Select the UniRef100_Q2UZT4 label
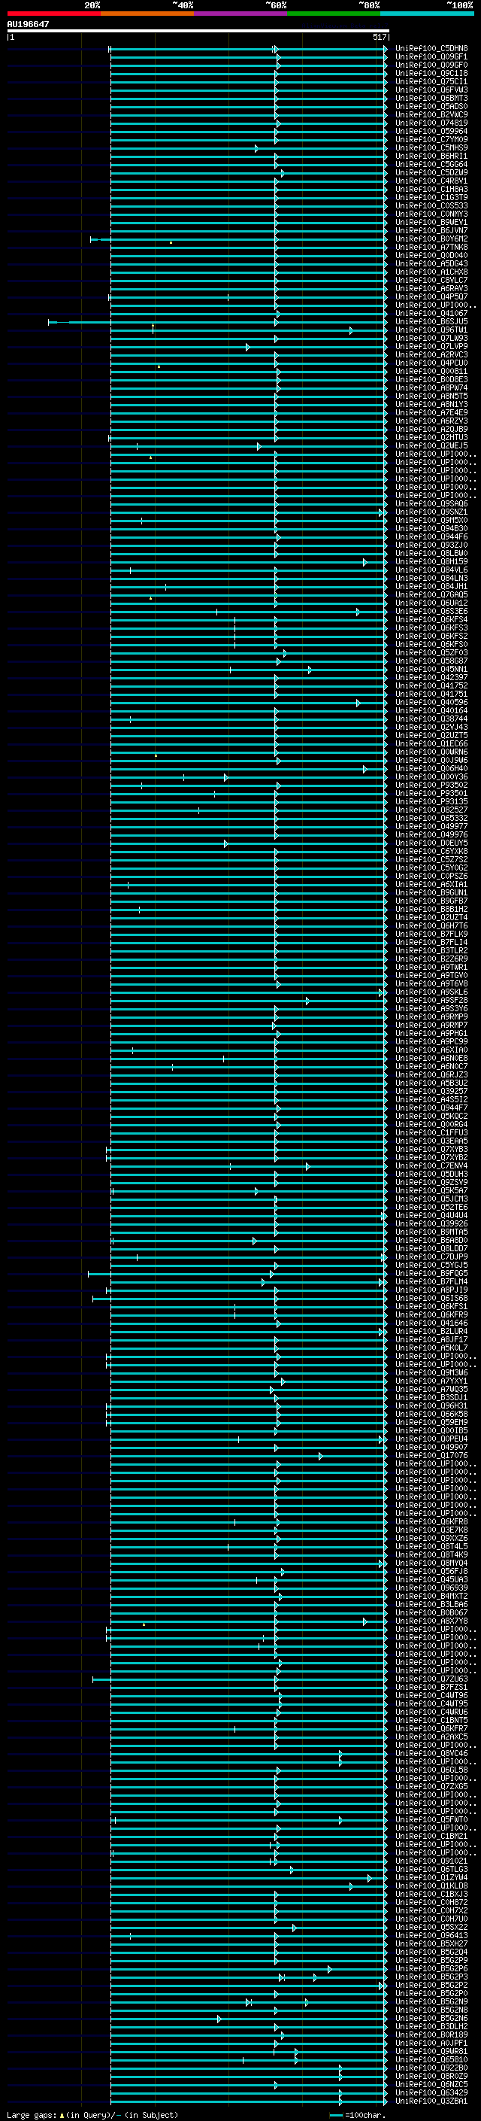Image resolution: width=481 pixels, height=2121 pixels. pyautogui.click(x=431, y=918)
